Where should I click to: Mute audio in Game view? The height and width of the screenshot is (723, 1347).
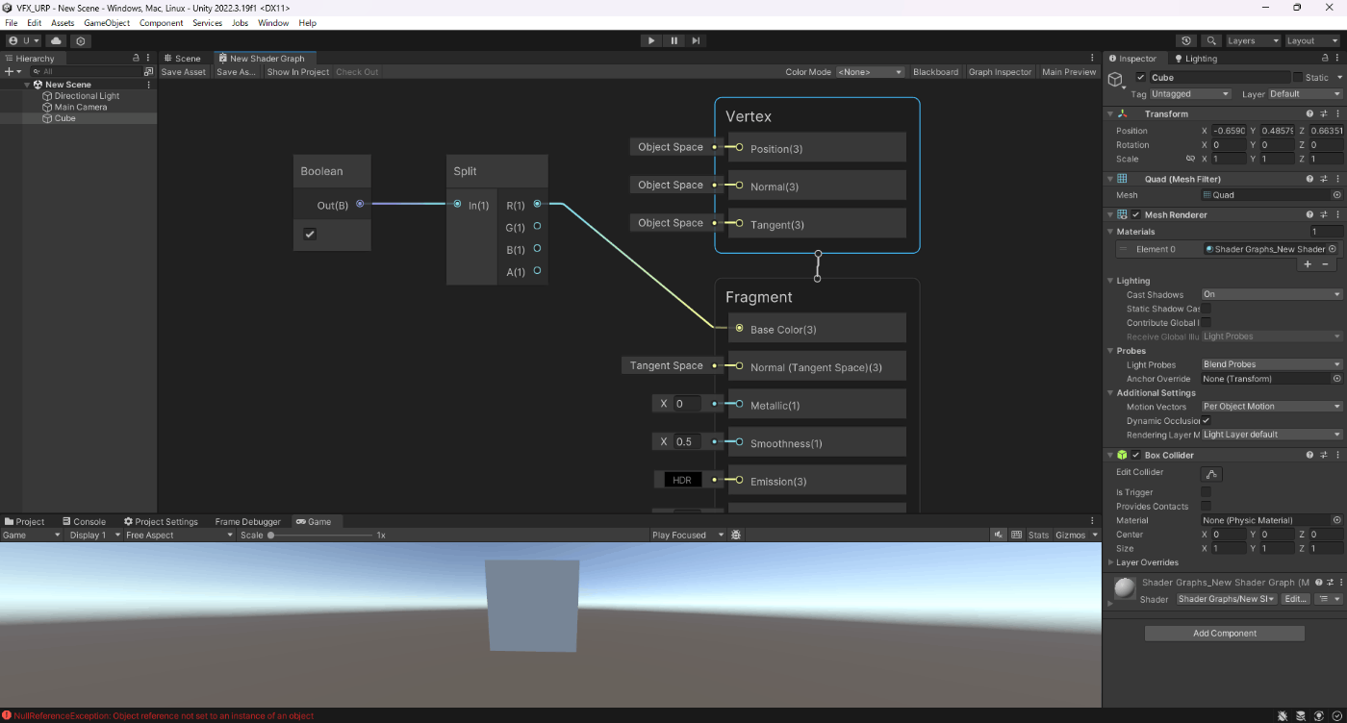coord(1000,535)
